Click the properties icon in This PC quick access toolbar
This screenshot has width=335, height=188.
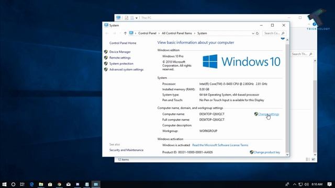pyautogui.click(x=127, y=18)
